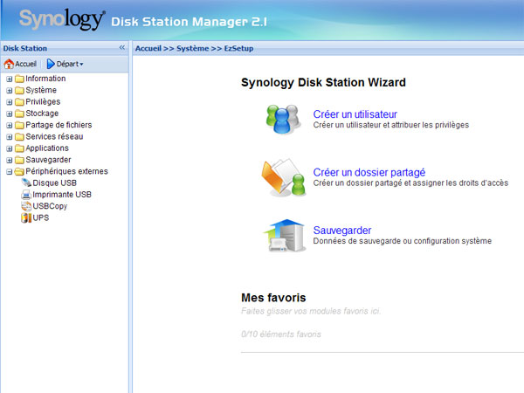The width and height of the screenshot is (524, 393).
Task: Click the breadcrumb Accueil >> Système >> EzSetup
Action: pyautogui.click(x=194, y=48)
